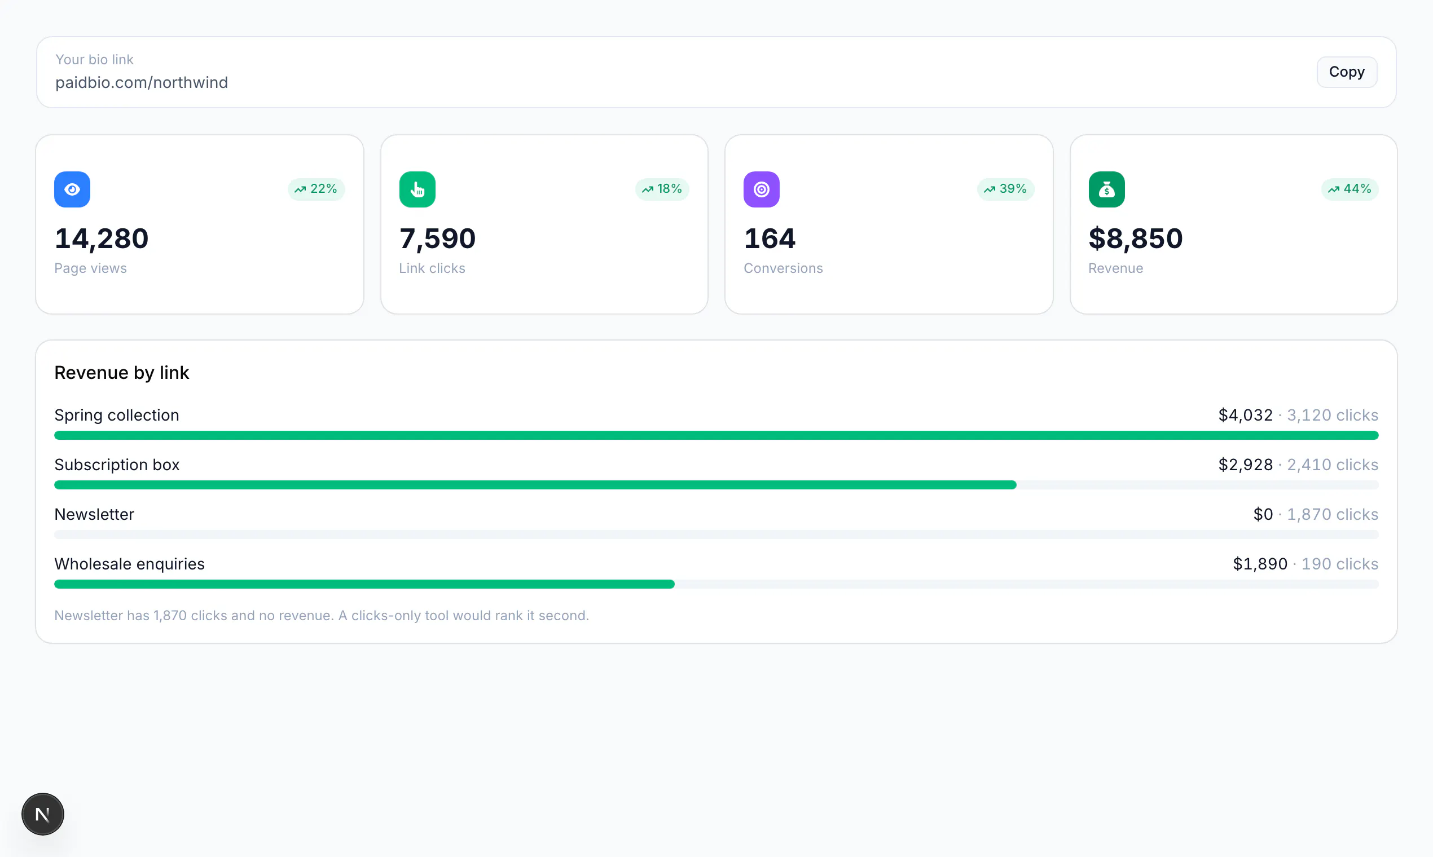
Task: Open the Next.js dev tools badge
Action: [x=43, y=814]
